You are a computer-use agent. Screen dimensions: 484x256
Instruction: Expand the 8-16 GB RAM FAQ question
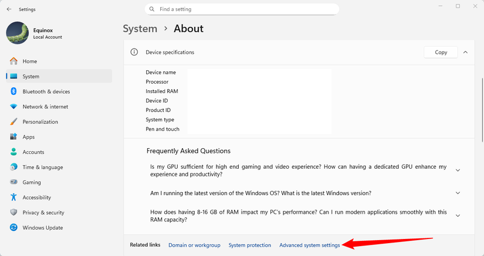click(x=458, y=216)
